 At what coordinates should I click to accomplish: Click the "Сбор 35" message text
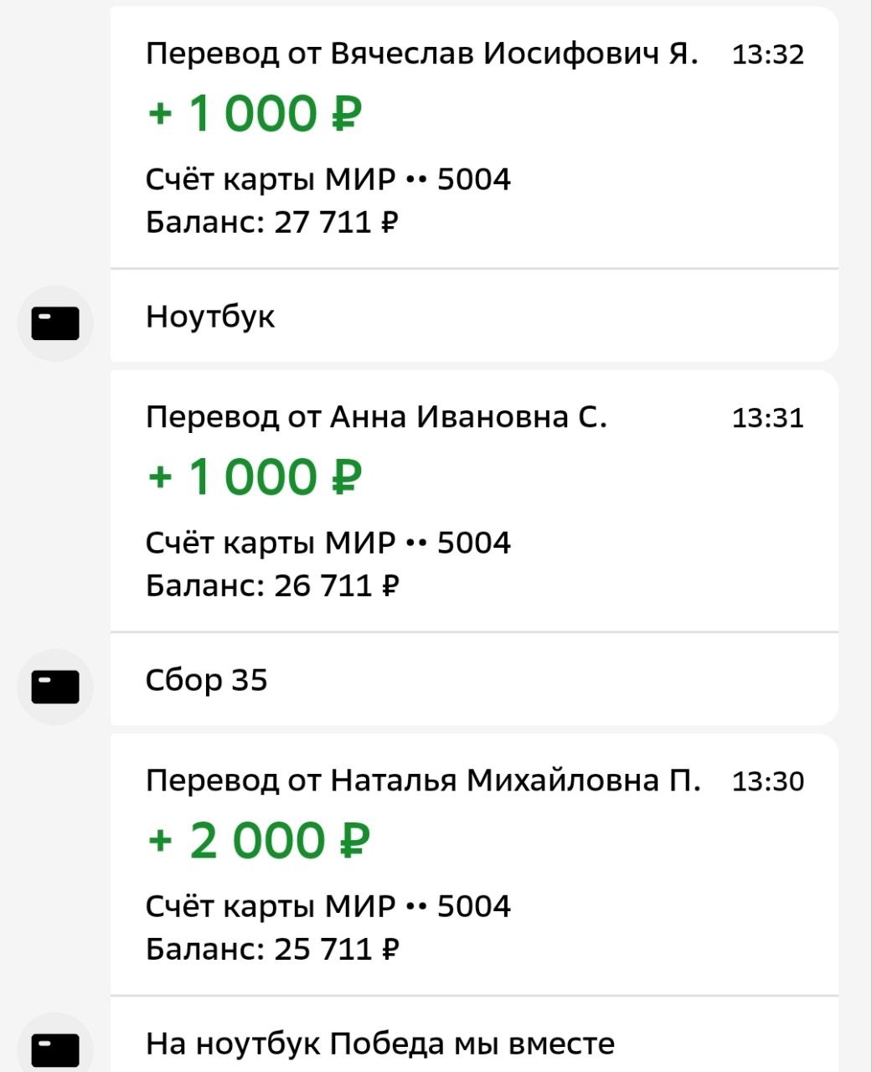(x=206, y=680)
